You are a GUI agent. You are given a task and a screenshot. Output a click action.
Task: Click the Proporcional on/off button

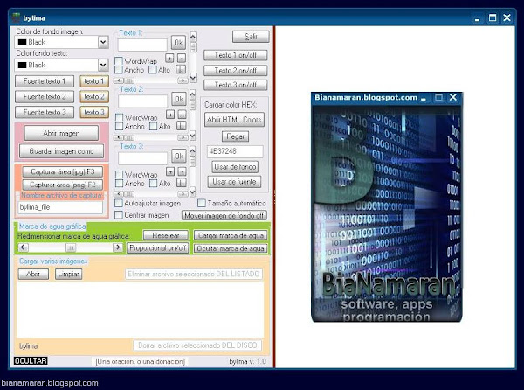click(158, 248)
